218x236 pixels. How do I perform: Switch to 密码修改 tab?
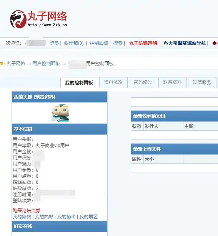tap(143, 82)
